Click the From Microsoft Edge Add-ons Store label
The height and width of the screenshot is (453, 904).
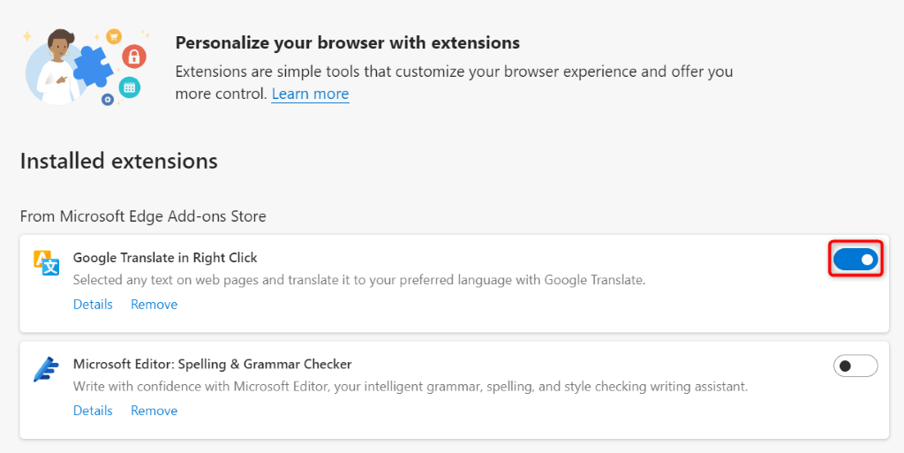[x=143, y=215]
